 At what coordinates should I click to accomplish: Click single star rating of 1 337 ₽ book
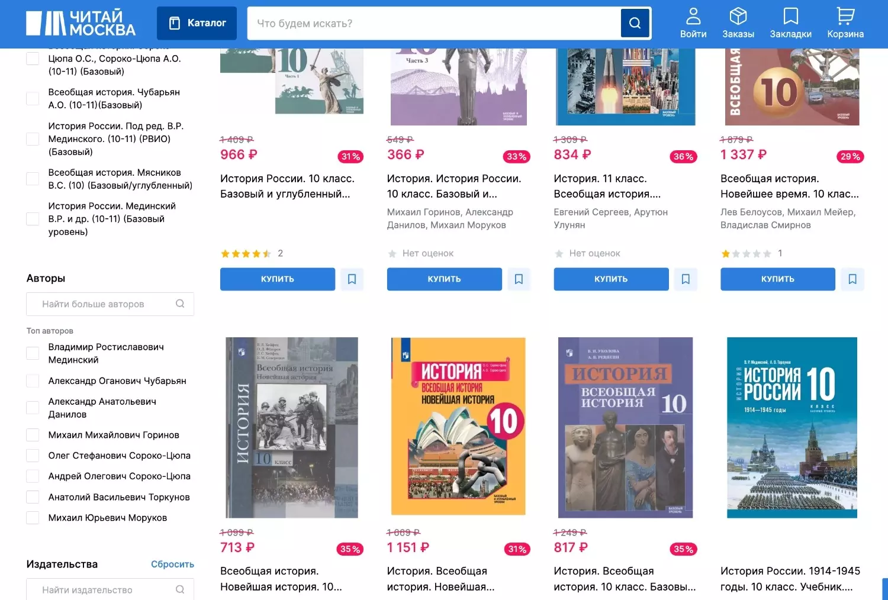click(746, 254)
